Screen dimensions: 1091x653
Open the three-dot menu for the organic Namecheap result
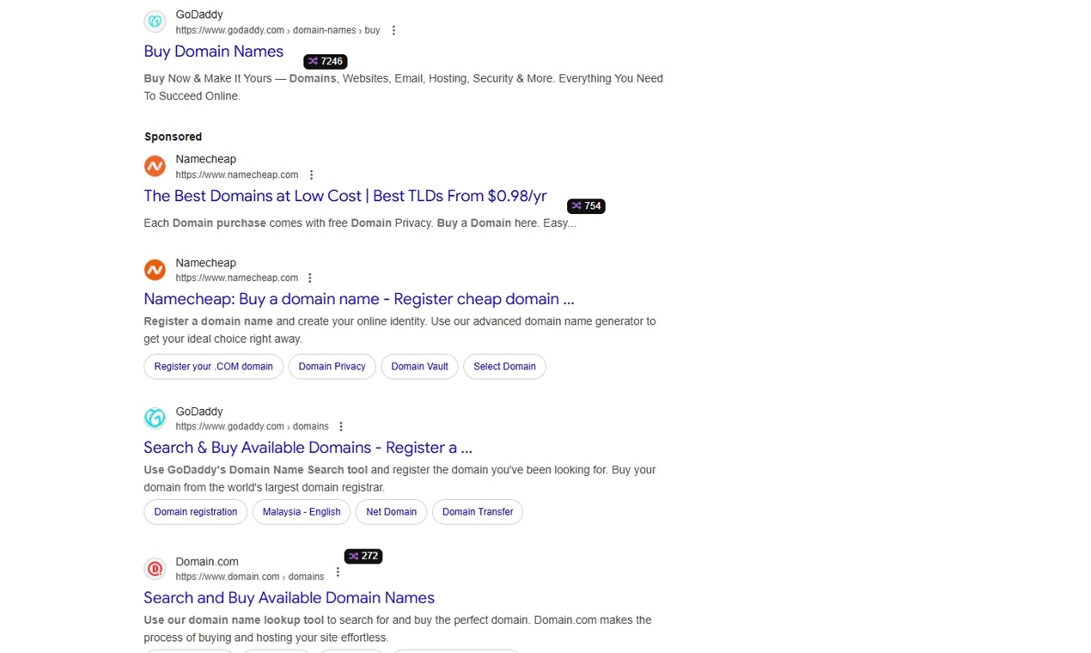(x=310, y=278)
